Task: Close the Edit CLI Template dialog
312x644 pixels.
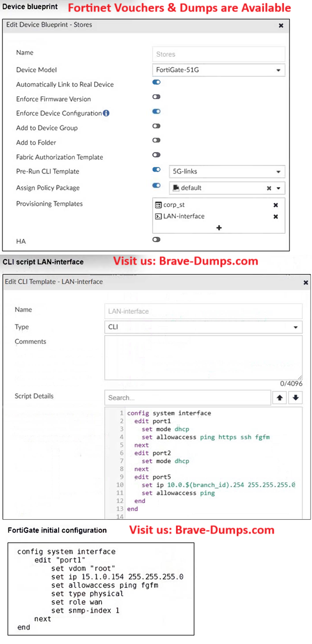Action: (306, 282)
